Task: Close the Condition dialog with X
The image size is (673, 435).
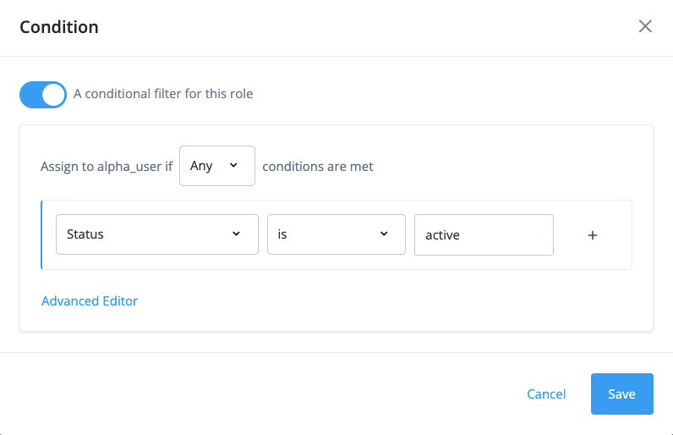Action: click(x=645, y=26)
